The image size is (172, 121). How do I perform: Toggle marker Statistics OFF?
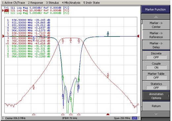156,86
